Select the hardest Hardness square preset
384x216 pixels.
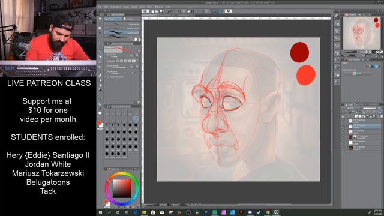click(134, 61)
